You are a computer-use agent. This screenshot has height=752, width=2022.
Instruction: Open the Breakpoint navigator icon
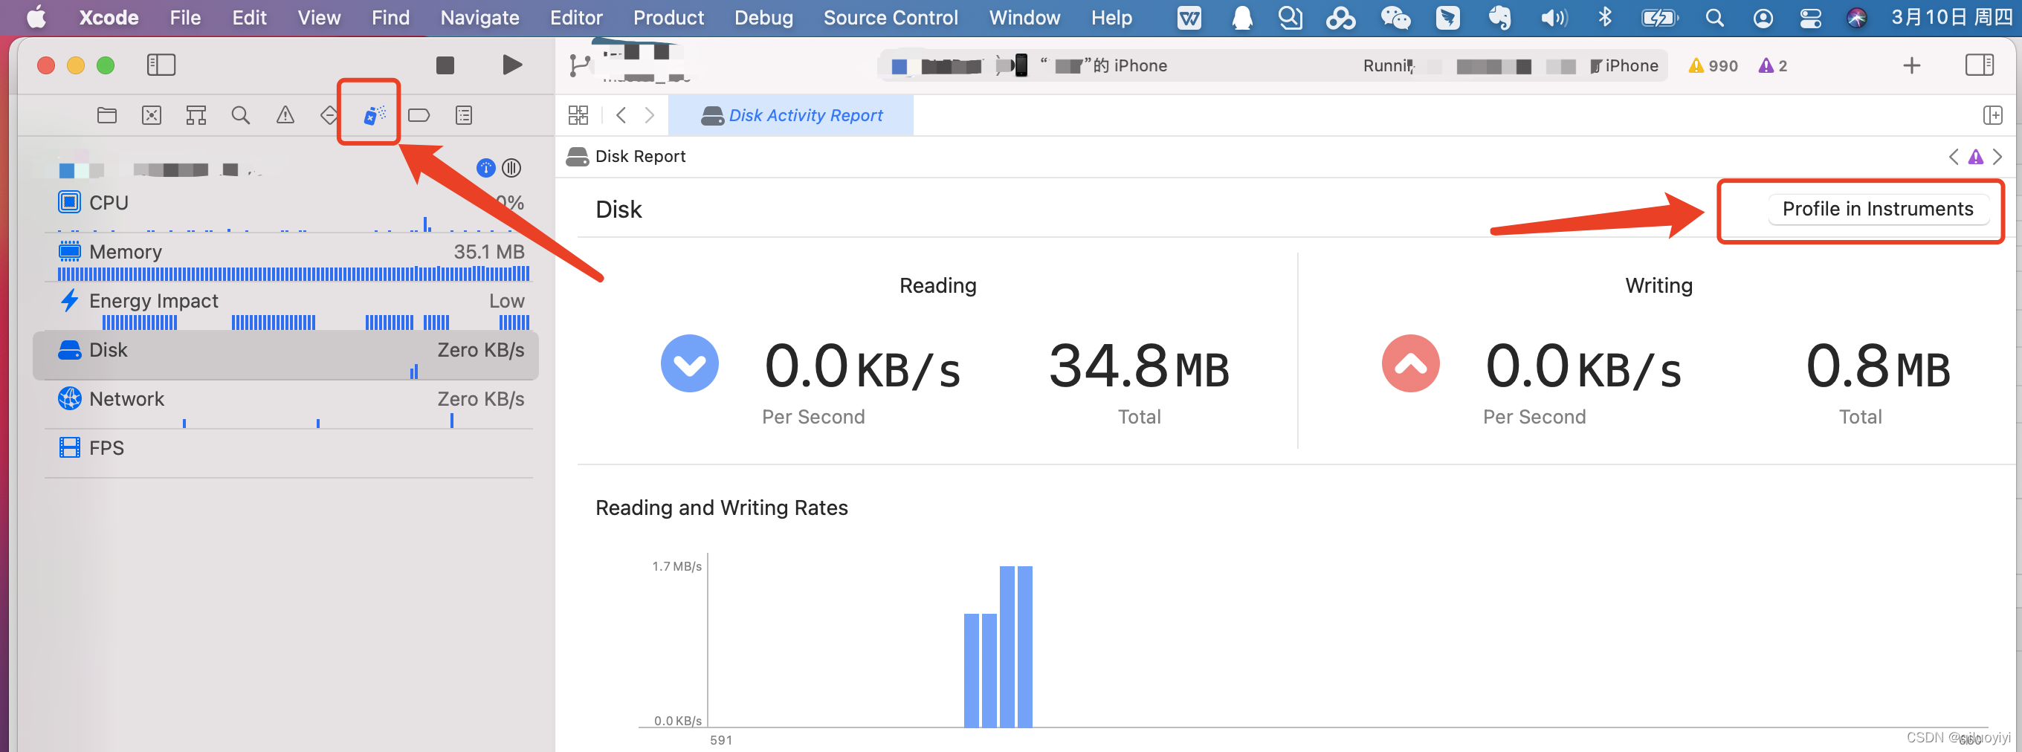coord(419,115)
